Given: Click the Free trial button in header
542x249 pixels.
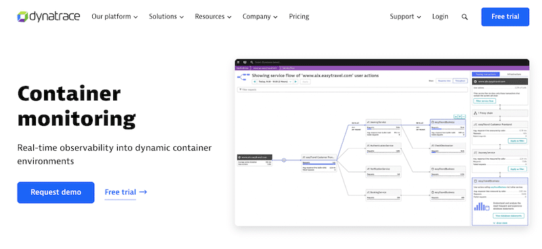Looking at the screenshot, I should [505, 17].
